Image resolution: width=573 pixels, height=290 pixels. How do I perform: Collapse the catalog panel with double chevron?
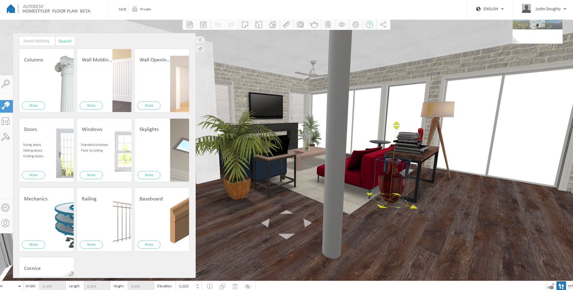[201, 40]
